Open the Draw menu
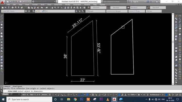 (49, 5)
